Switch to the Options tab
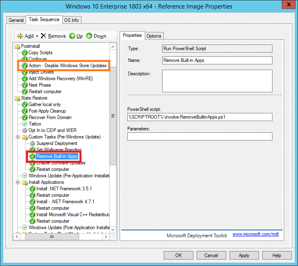 (154, 36)
